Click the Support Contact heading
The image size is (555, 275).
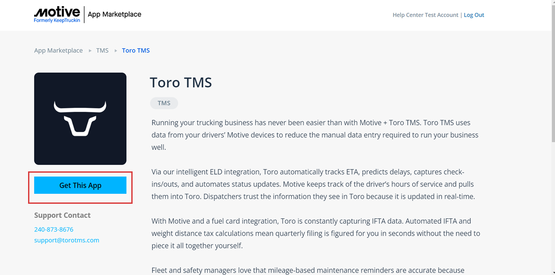(x=62, y=215)
